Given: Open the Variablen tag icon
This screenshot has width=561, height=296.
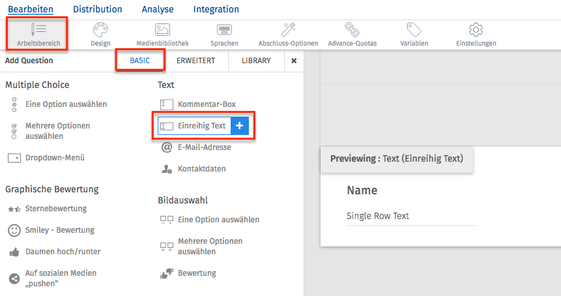Looking at the screenshot, I should point(414,30).
